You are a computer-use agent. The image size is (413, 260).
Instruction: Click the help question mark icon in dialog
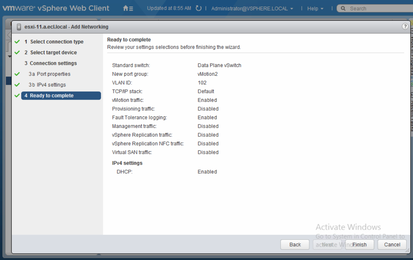[405, 26]
